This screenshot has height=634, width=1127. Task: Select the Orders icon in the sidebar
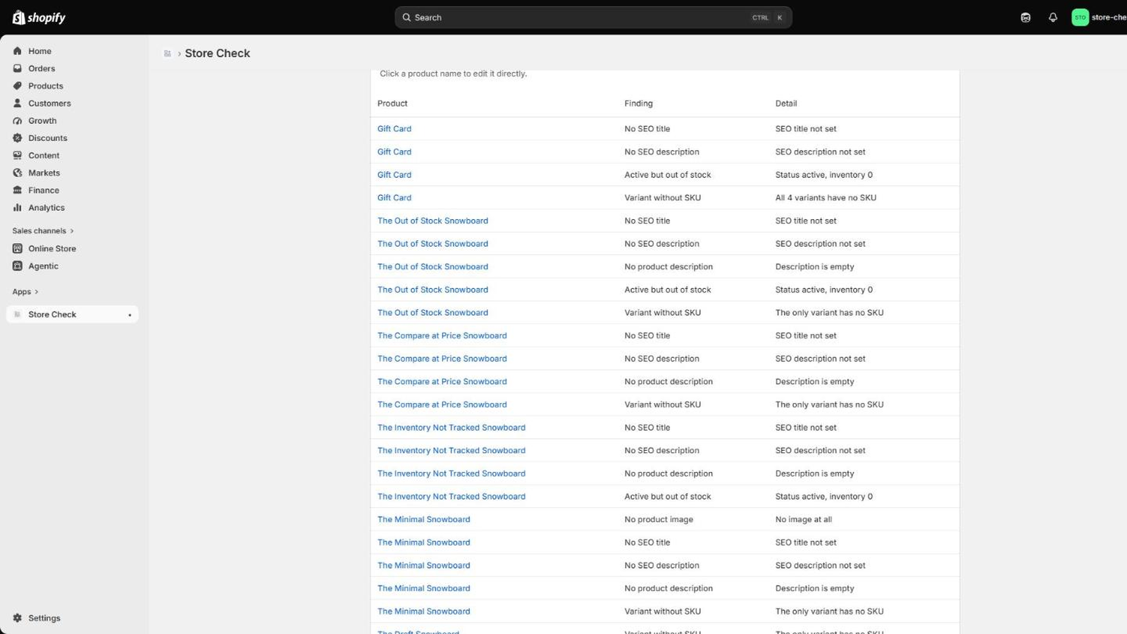click(18, 68)
